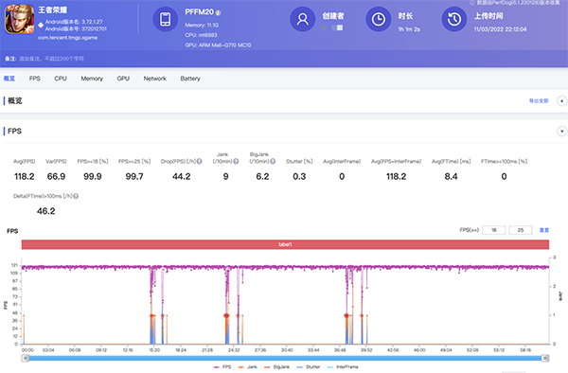Viewport: 568px width, 373px height.
Task: Click the upload time history icon
Action: pos(454,19)
